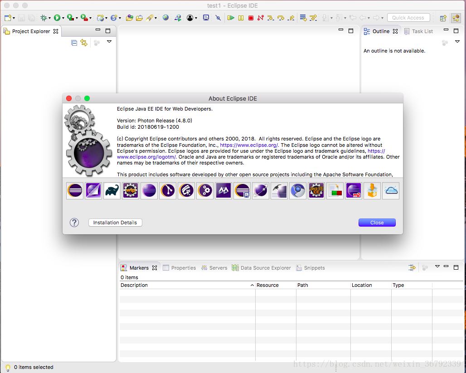Screen dimensions: 466x373
Task: Click the Open Task folder icon
Action: pos(139,18)
